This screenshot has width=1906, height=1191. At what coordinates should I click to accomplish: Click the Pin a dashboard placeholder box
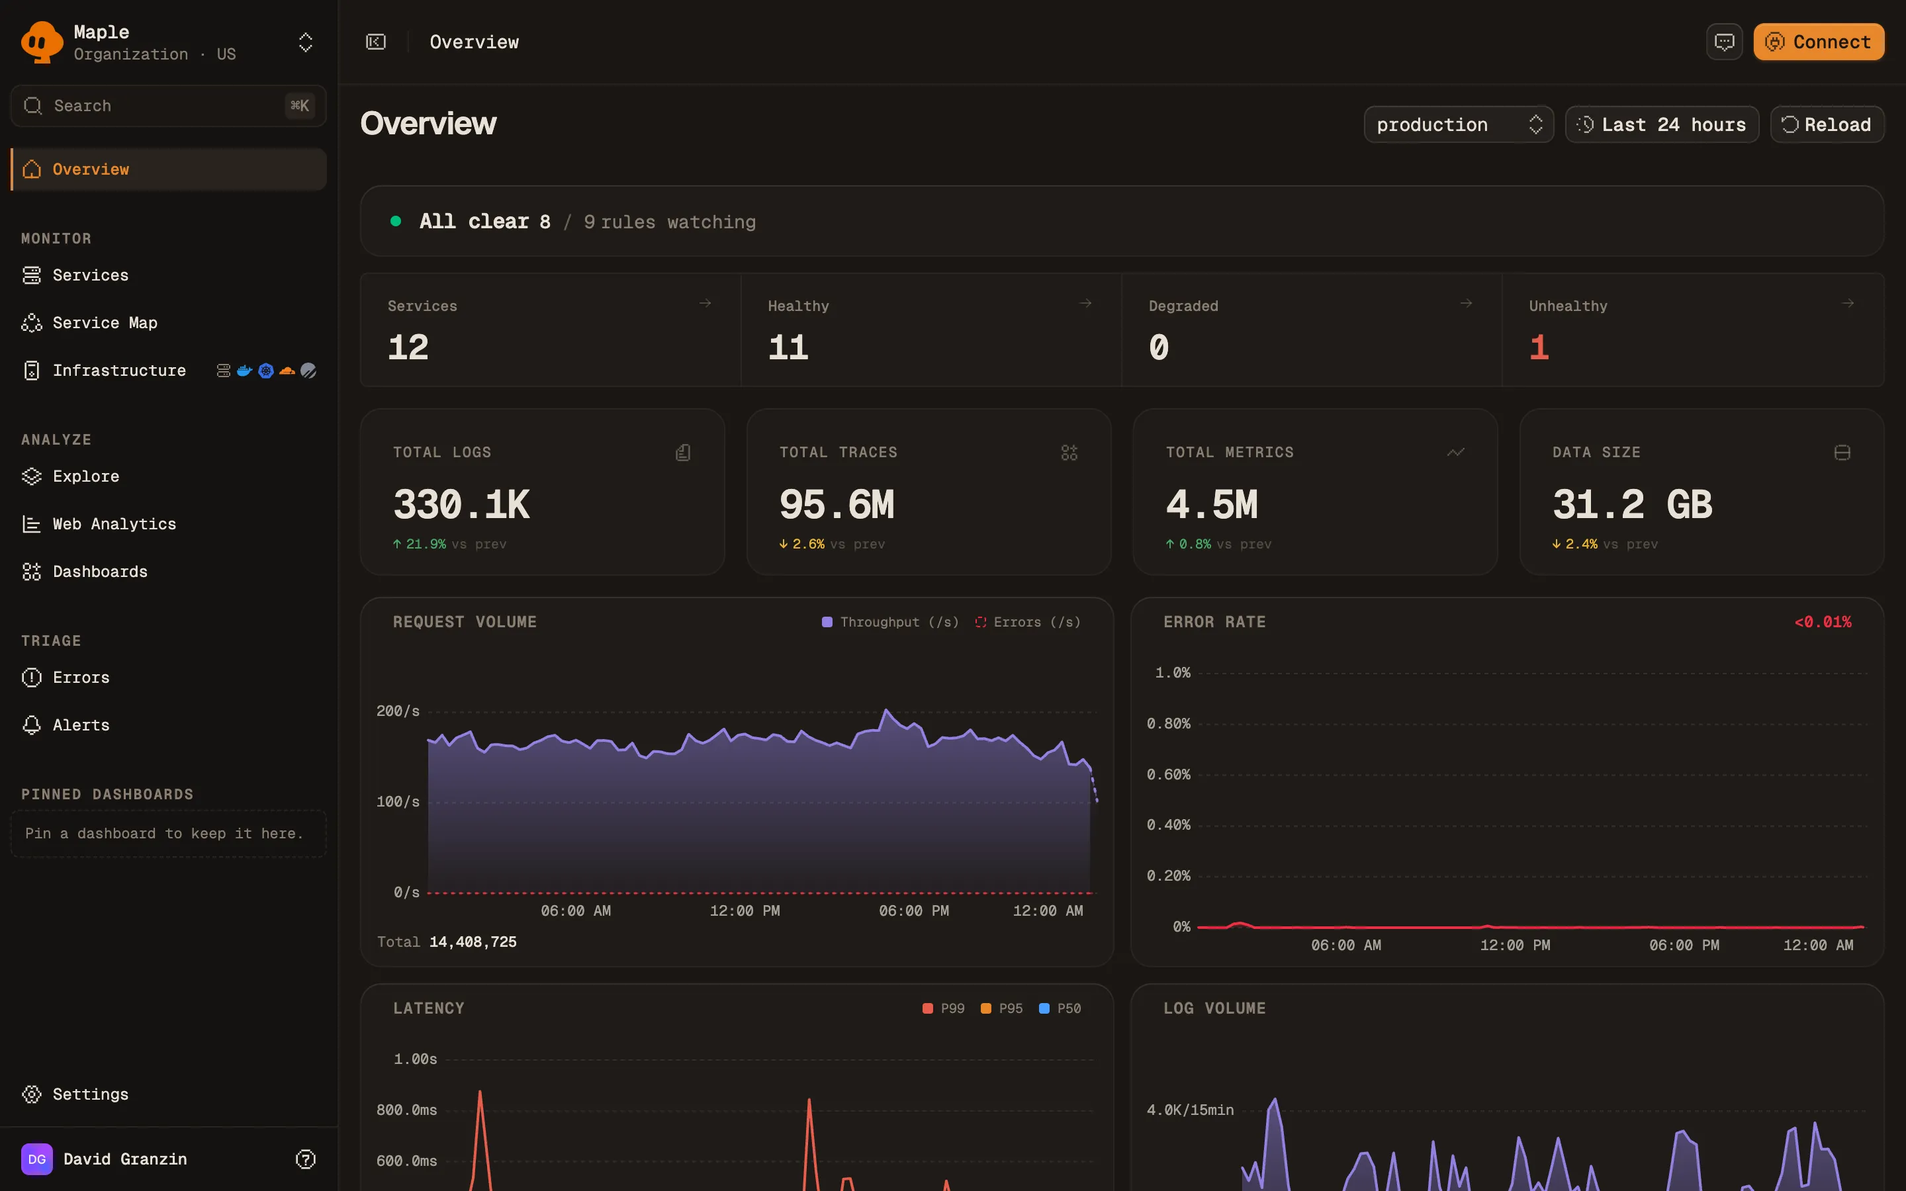169,834
